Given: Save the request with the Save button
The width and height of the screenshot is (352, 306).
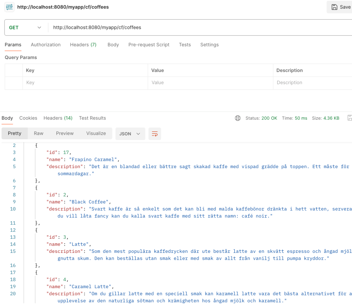Looking at the screenshot, I should (x=340, y=7).
